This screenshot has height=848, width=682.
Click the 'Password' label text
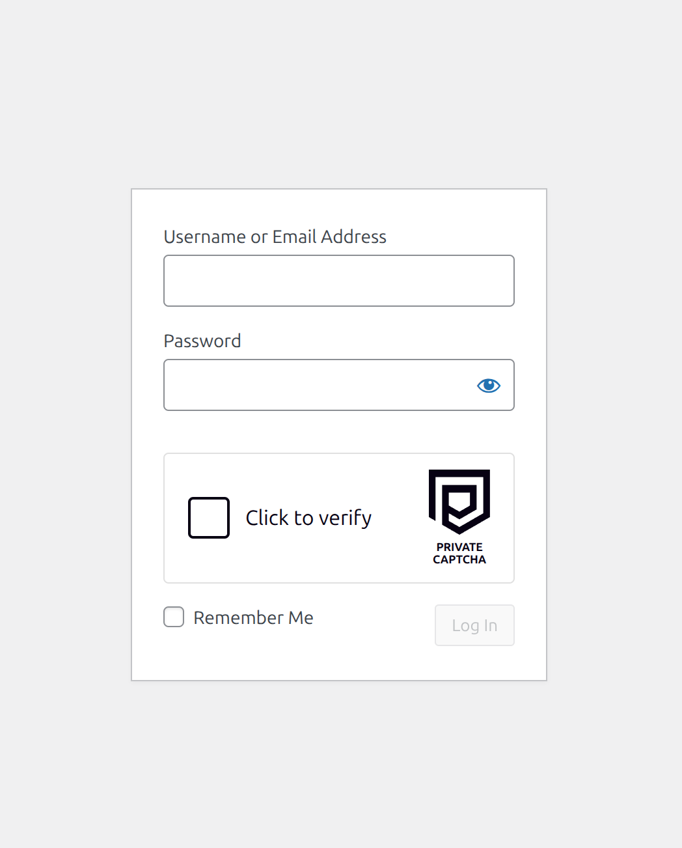coord(202,341)
